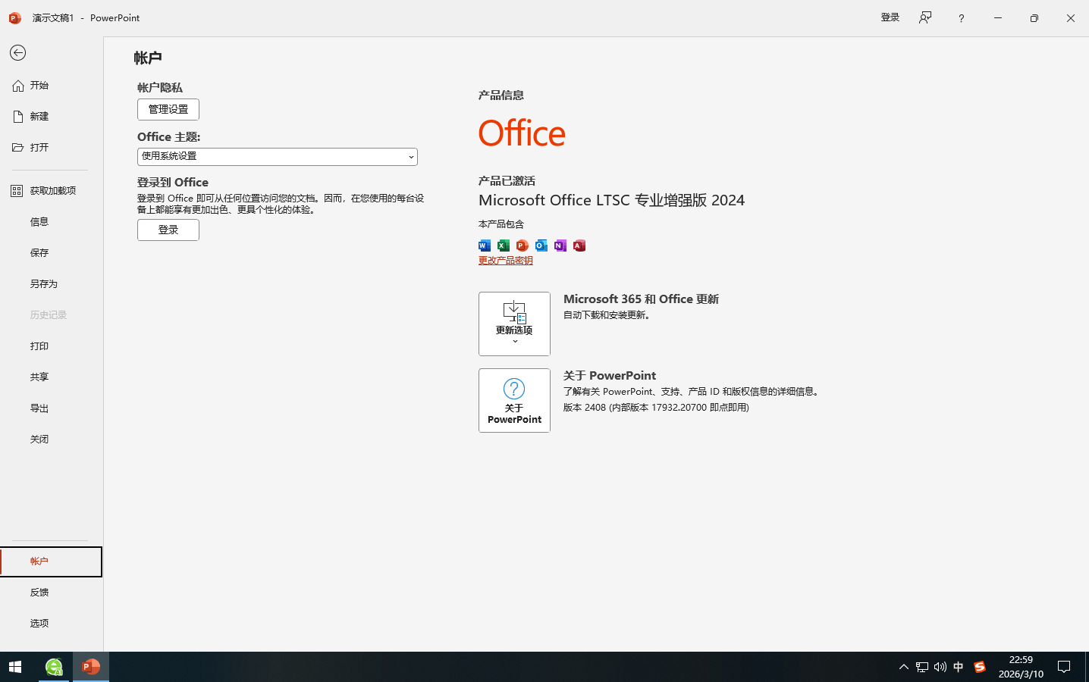Choose 另存为 in the sidebar
The height and width of the screenshot is (682, 1089).
point(52,284)
